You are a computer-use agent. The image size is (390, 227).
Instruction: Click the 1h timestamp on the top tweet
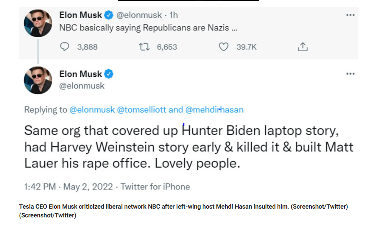pyautogui.click(x=173, y=15)
